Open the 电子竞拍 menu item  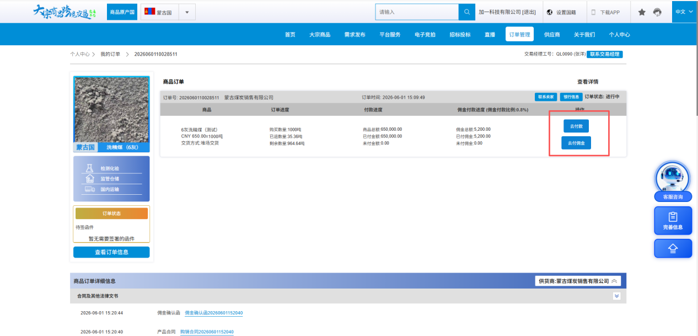tap(425, 34)
